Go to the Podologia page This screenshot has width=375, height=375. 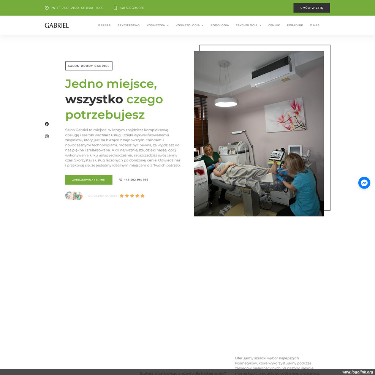tap(220, 25)
